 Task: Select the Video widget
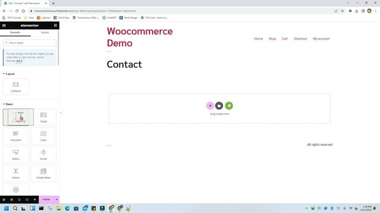[x=43, y=136]
